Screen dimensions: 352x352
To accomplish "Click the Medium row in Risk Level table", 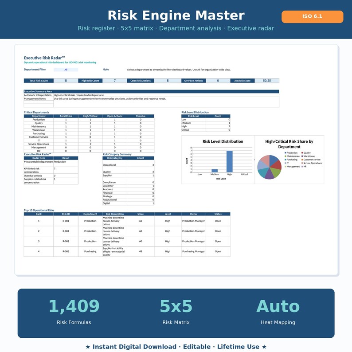I will pos(206,123).
